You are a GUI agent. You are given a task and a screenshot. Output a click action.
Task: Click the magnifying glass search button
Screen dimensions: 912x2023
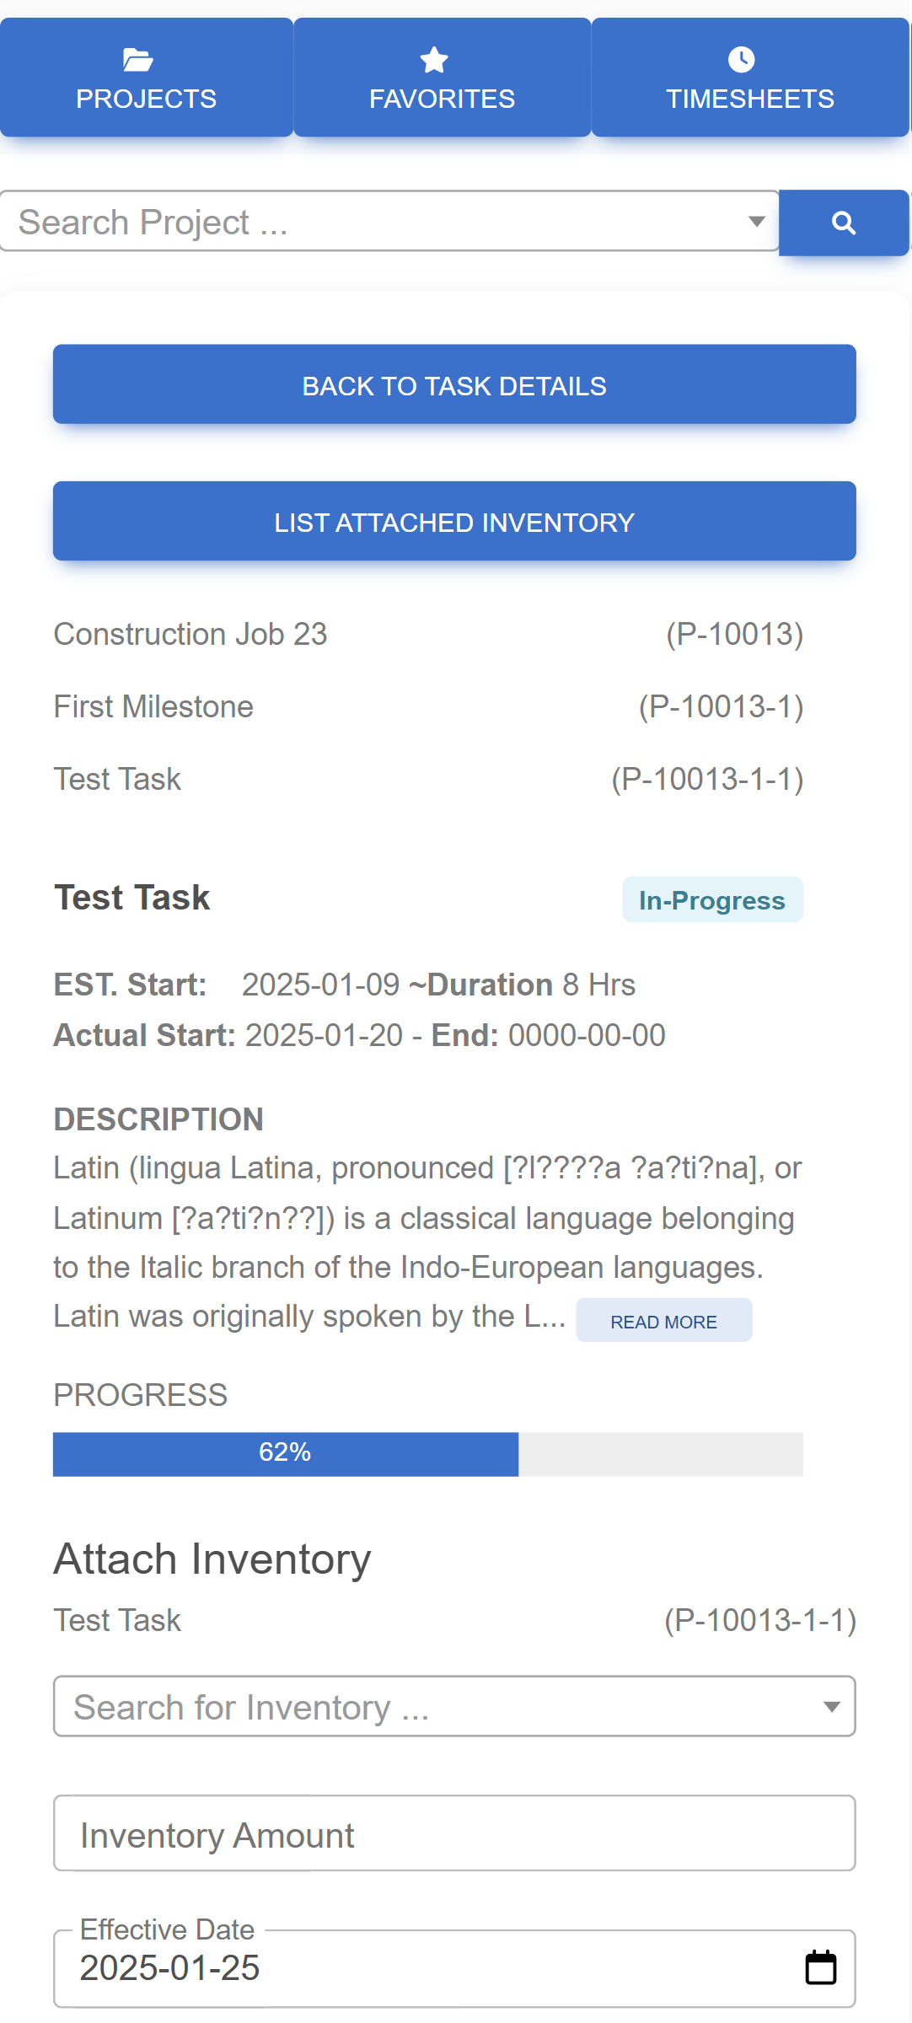tap(844, 223)
